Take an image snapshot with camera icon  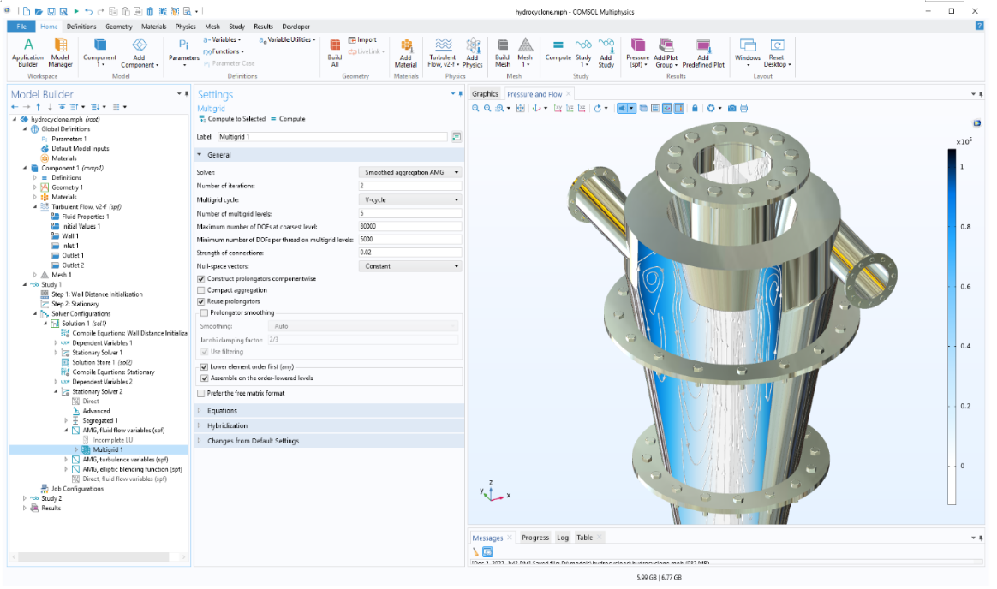(x=731, y=108)
